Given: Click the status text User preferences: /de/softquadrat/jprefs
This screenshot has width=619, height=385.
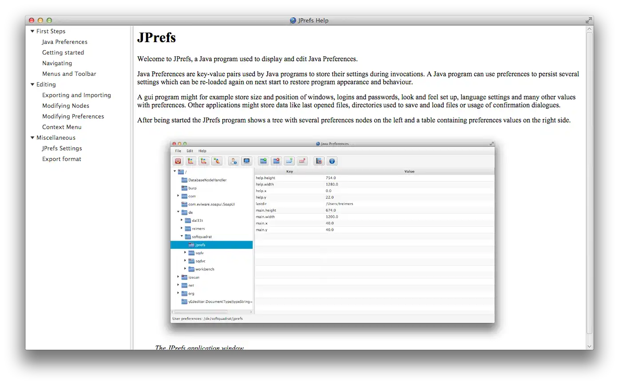Looking at the screenshot, I should 207,318.
